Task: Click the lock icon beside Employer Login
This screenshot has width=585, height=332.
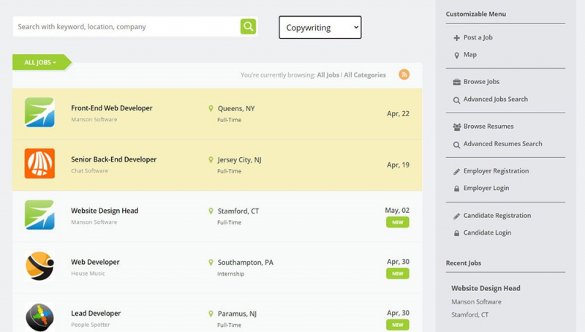Action: (x=456, y=189)
